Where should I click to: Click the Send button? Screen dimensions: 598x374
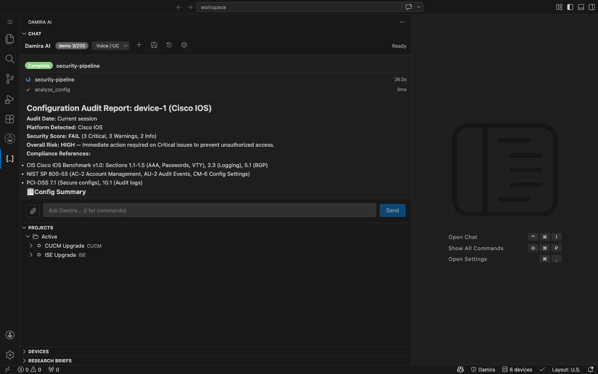[392, 210]
